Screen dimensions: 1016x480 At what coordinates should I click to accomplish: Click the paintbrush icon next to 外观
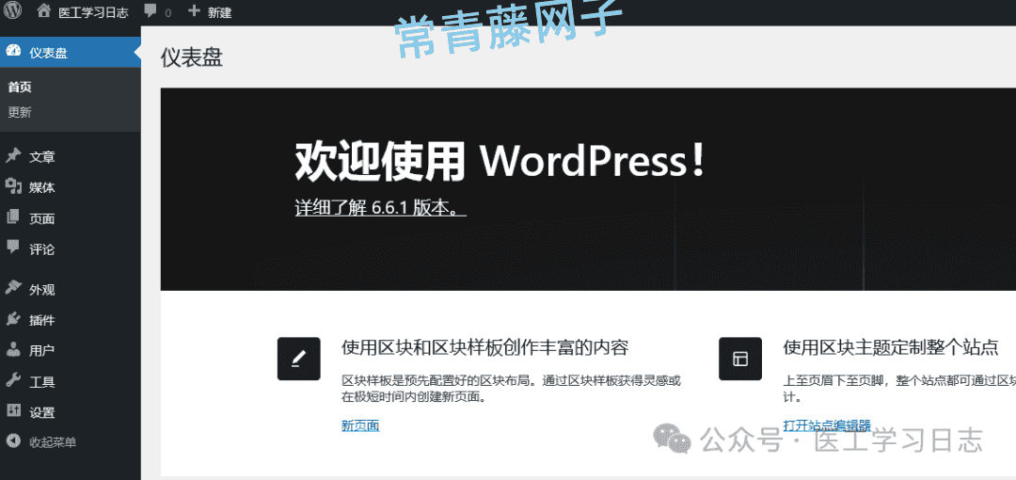click(13, 288)
